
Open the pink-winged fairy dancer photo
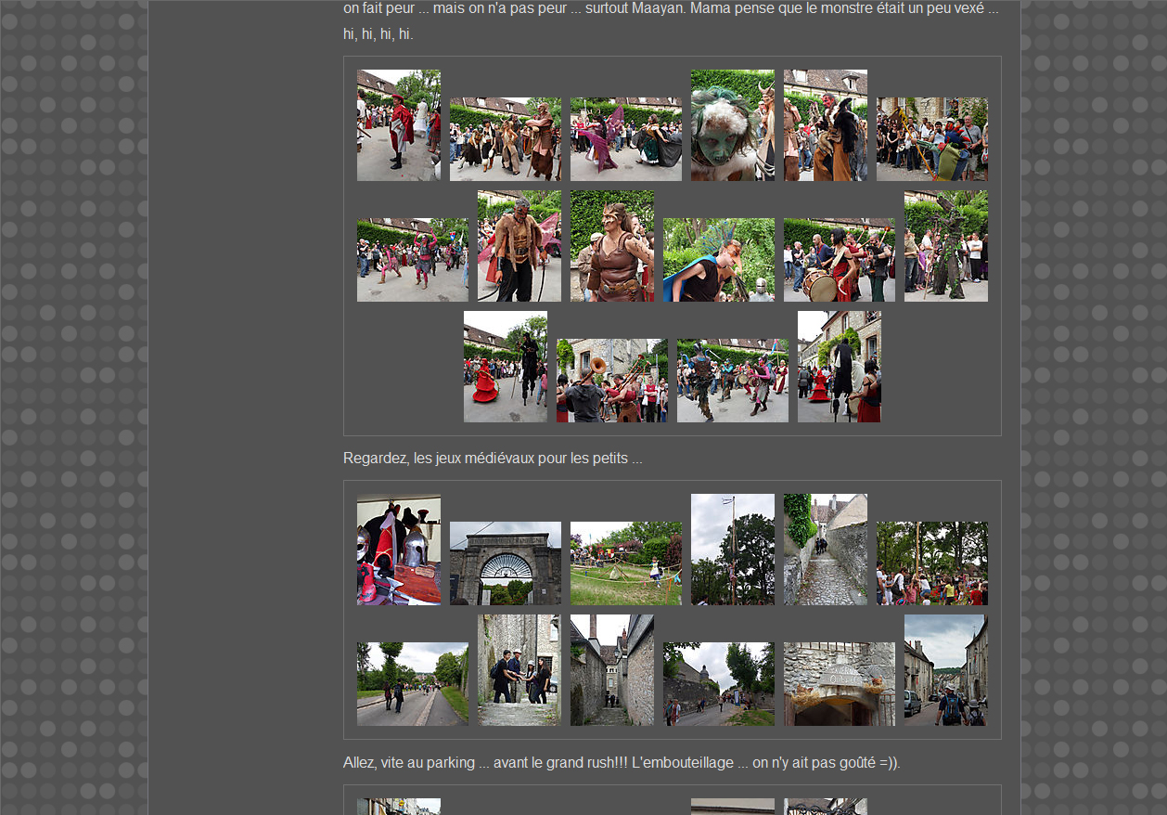[625, 139]
